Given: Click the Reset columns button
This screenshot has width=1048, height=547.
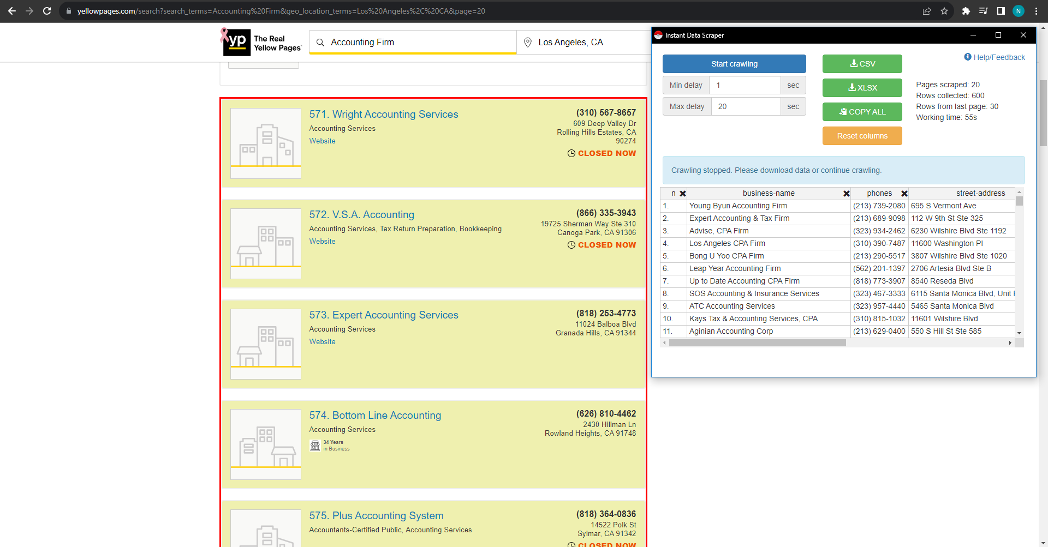Looking at the screenshot, I should click(x=862, y=136).
